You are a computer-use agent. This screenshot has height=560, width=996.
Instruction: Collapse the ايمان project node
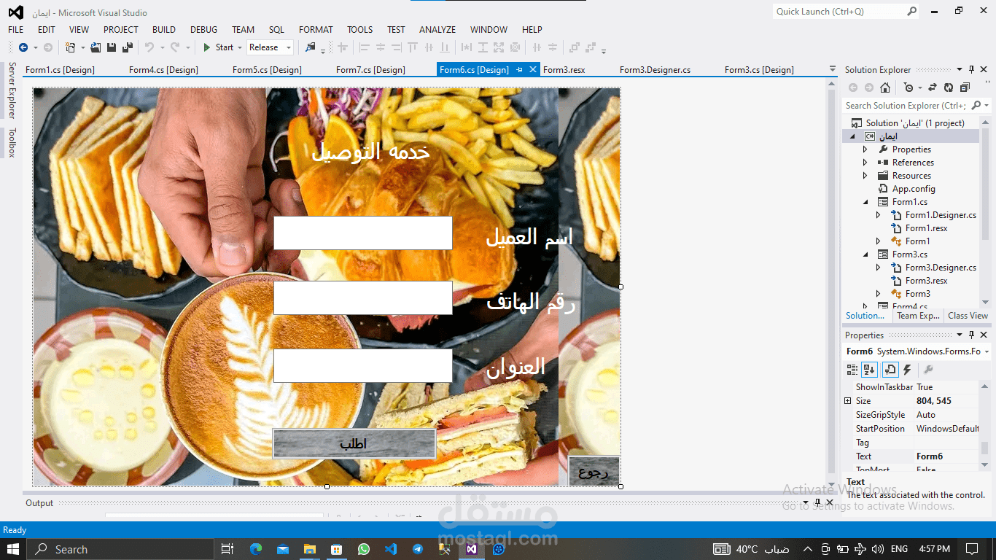point(853,136)
